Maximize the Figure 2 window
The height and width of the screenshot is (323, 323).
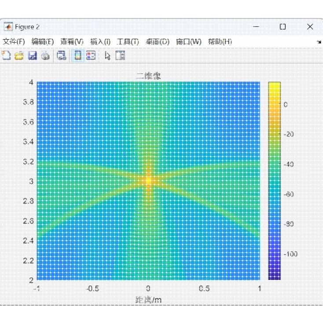click(283, 26)
